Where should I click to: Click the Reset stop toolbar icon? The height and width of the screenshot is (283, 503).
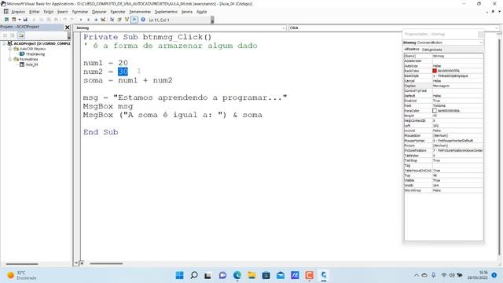96,20
